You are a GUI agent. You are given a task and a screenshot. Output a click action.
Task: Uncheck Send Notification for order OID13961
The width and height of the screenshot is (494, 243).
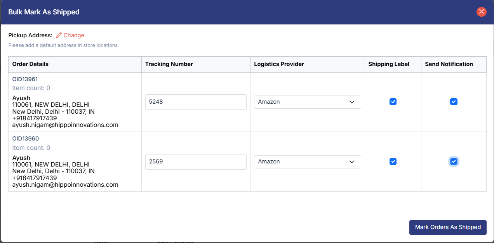[454, 102]
